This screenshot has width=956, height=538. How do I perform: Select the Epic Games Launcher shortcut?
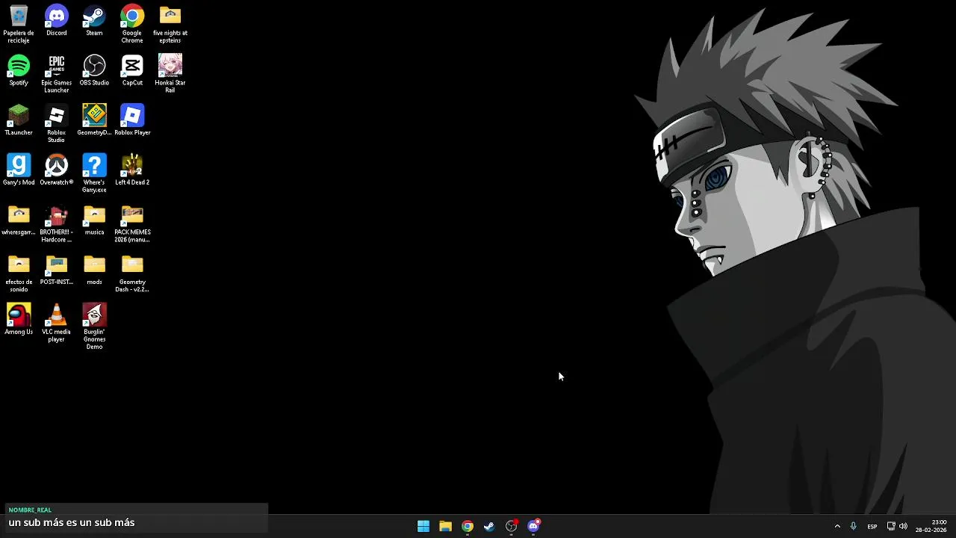pos(57,74)
